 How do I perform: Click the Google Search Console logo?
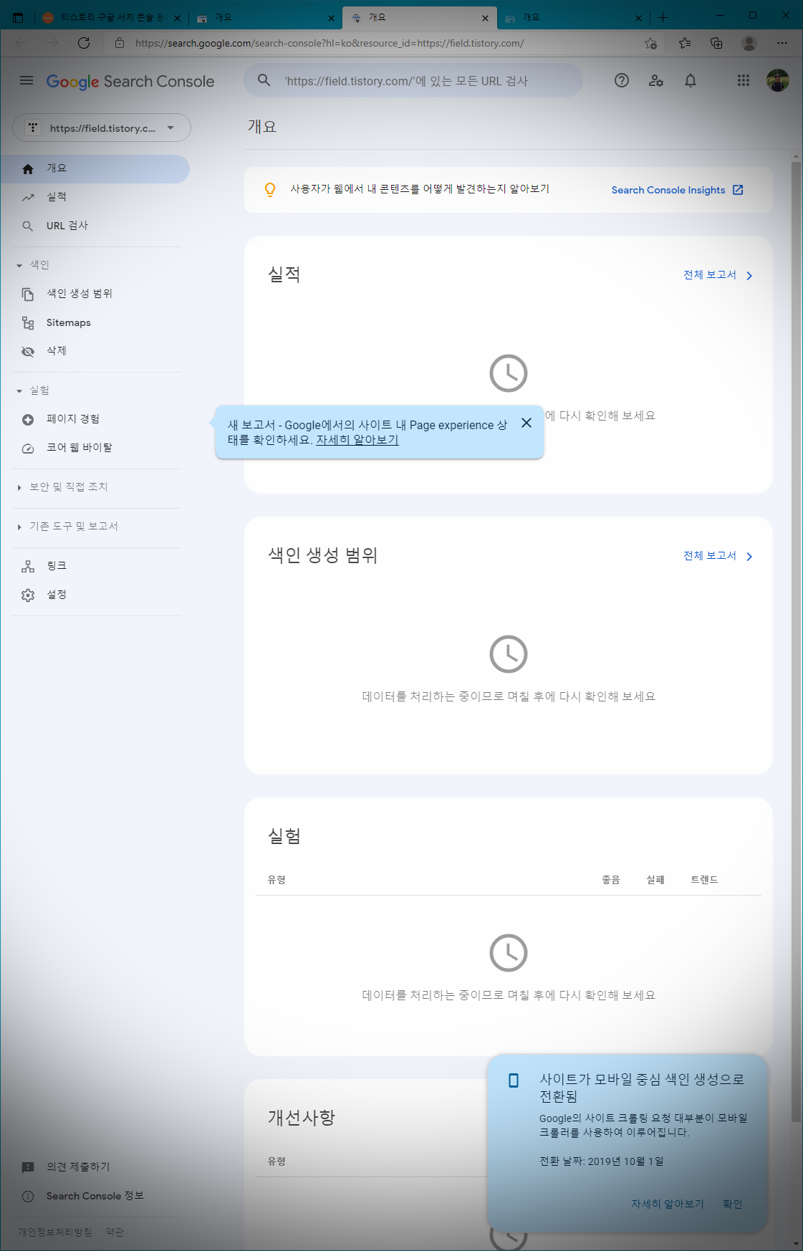[130, 82]
